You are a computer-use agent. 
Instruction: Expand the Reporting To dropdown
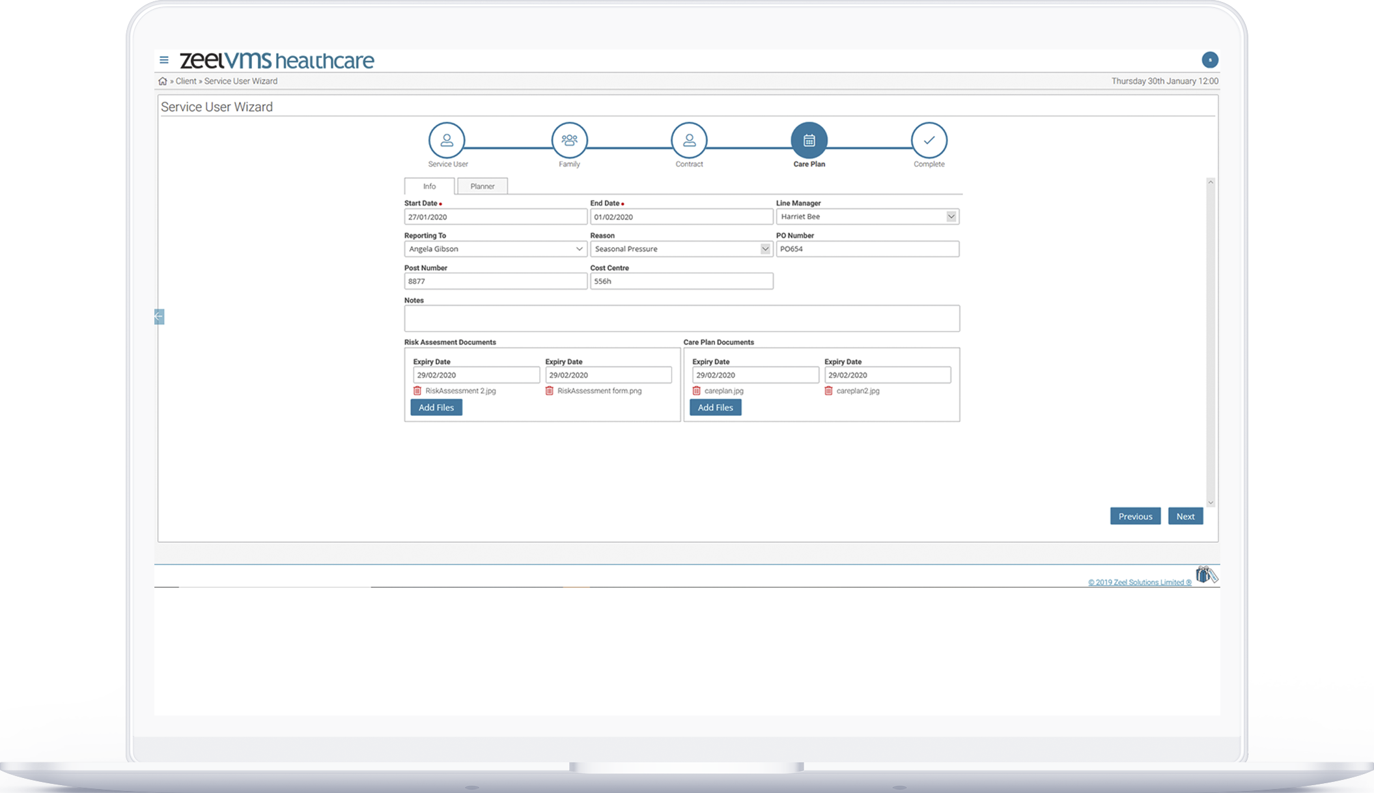click(579, 249)
